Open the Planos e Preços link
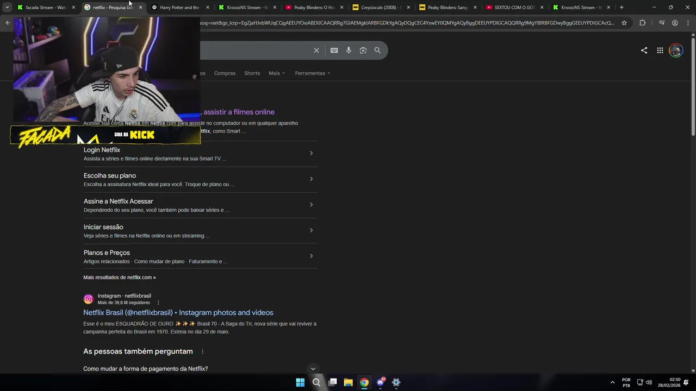This screenshot has width=696, height=391. pyautogui.click(x=107, y=253)
